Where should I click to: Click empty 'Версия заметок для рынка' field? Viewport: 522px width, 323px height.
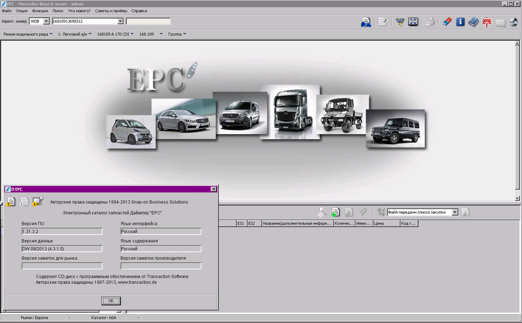pos(62,266)
